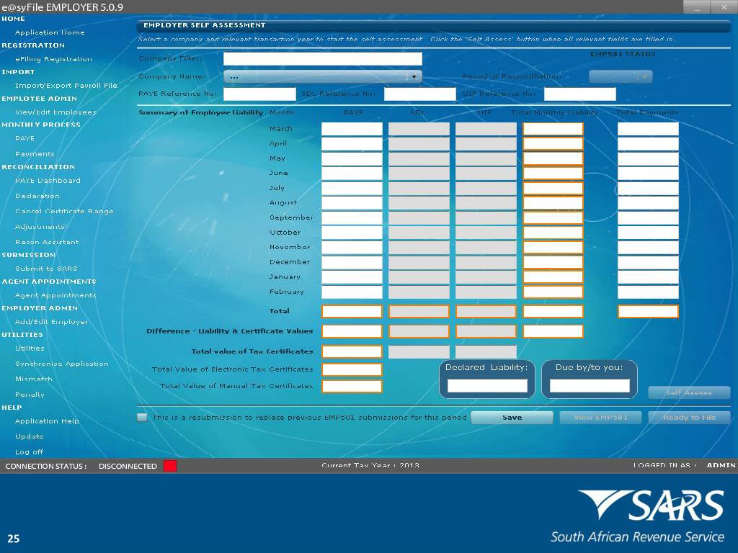Focus the Company Filter field
738x553 pixels.
tap(322, 59)
